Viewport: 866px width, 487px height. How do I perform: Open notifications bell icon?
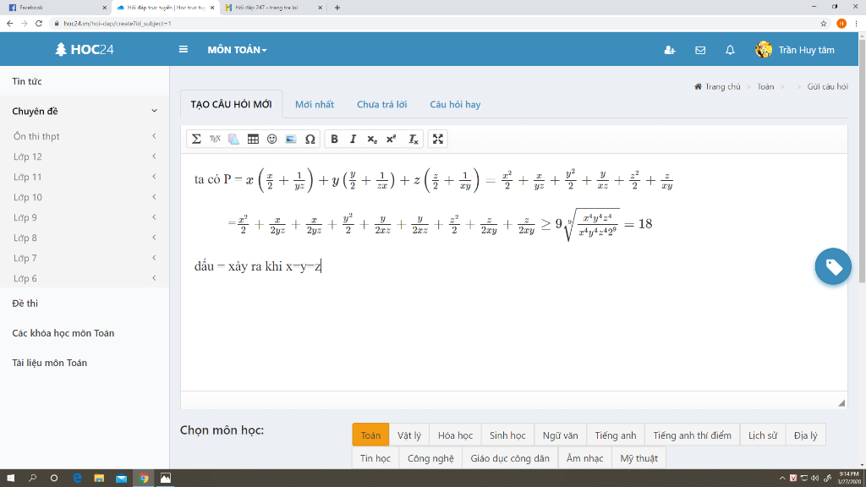[730, 50]
